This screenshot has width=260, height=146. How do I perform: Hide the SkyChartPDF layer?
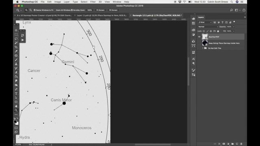[199, 37]
